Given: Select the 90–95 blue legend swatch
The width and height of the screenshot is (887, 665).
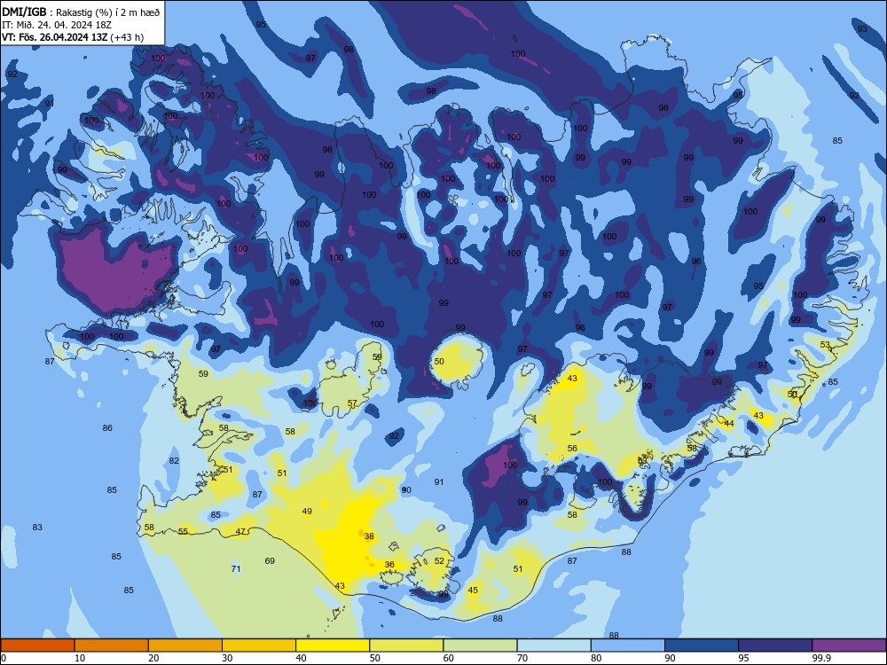Looking at the screenshot, I should (702, 645).
